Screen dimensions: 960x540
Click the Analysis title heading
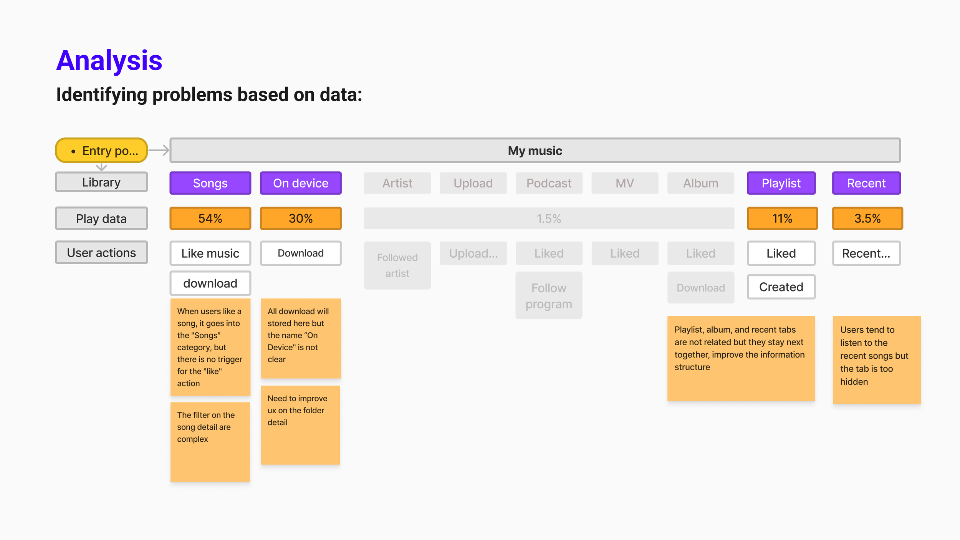click(109, 61)
